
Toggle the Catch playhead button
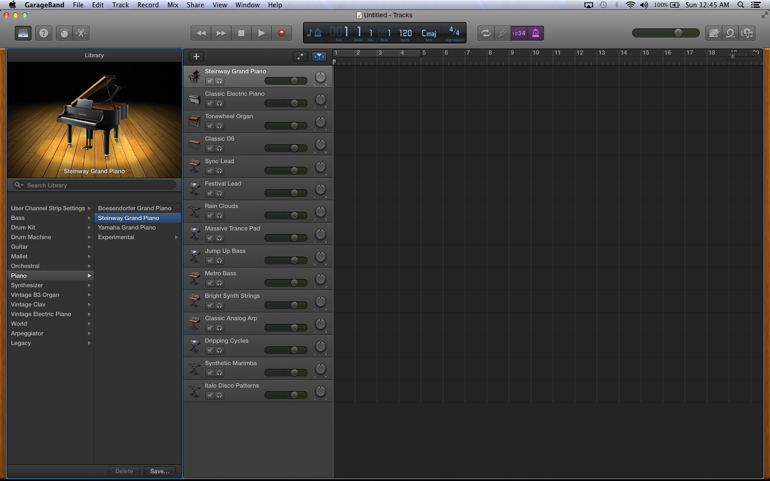point(319,56)
